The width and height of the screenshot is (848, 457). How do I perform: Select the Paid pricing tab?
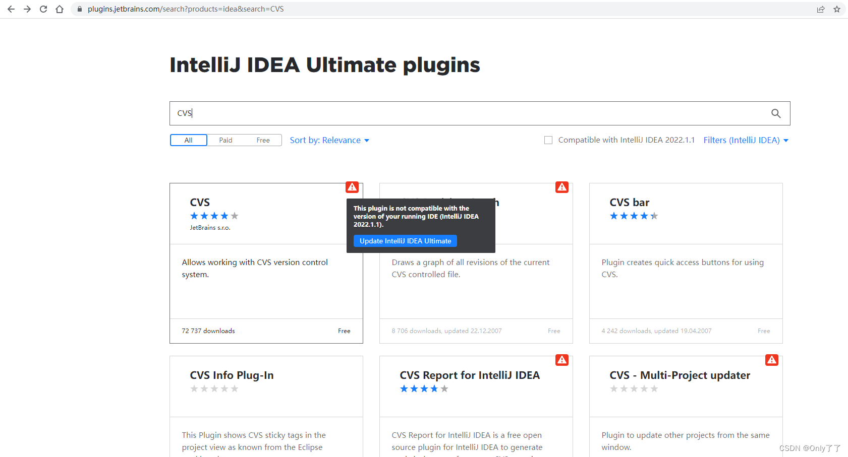(x=225, y=140)
